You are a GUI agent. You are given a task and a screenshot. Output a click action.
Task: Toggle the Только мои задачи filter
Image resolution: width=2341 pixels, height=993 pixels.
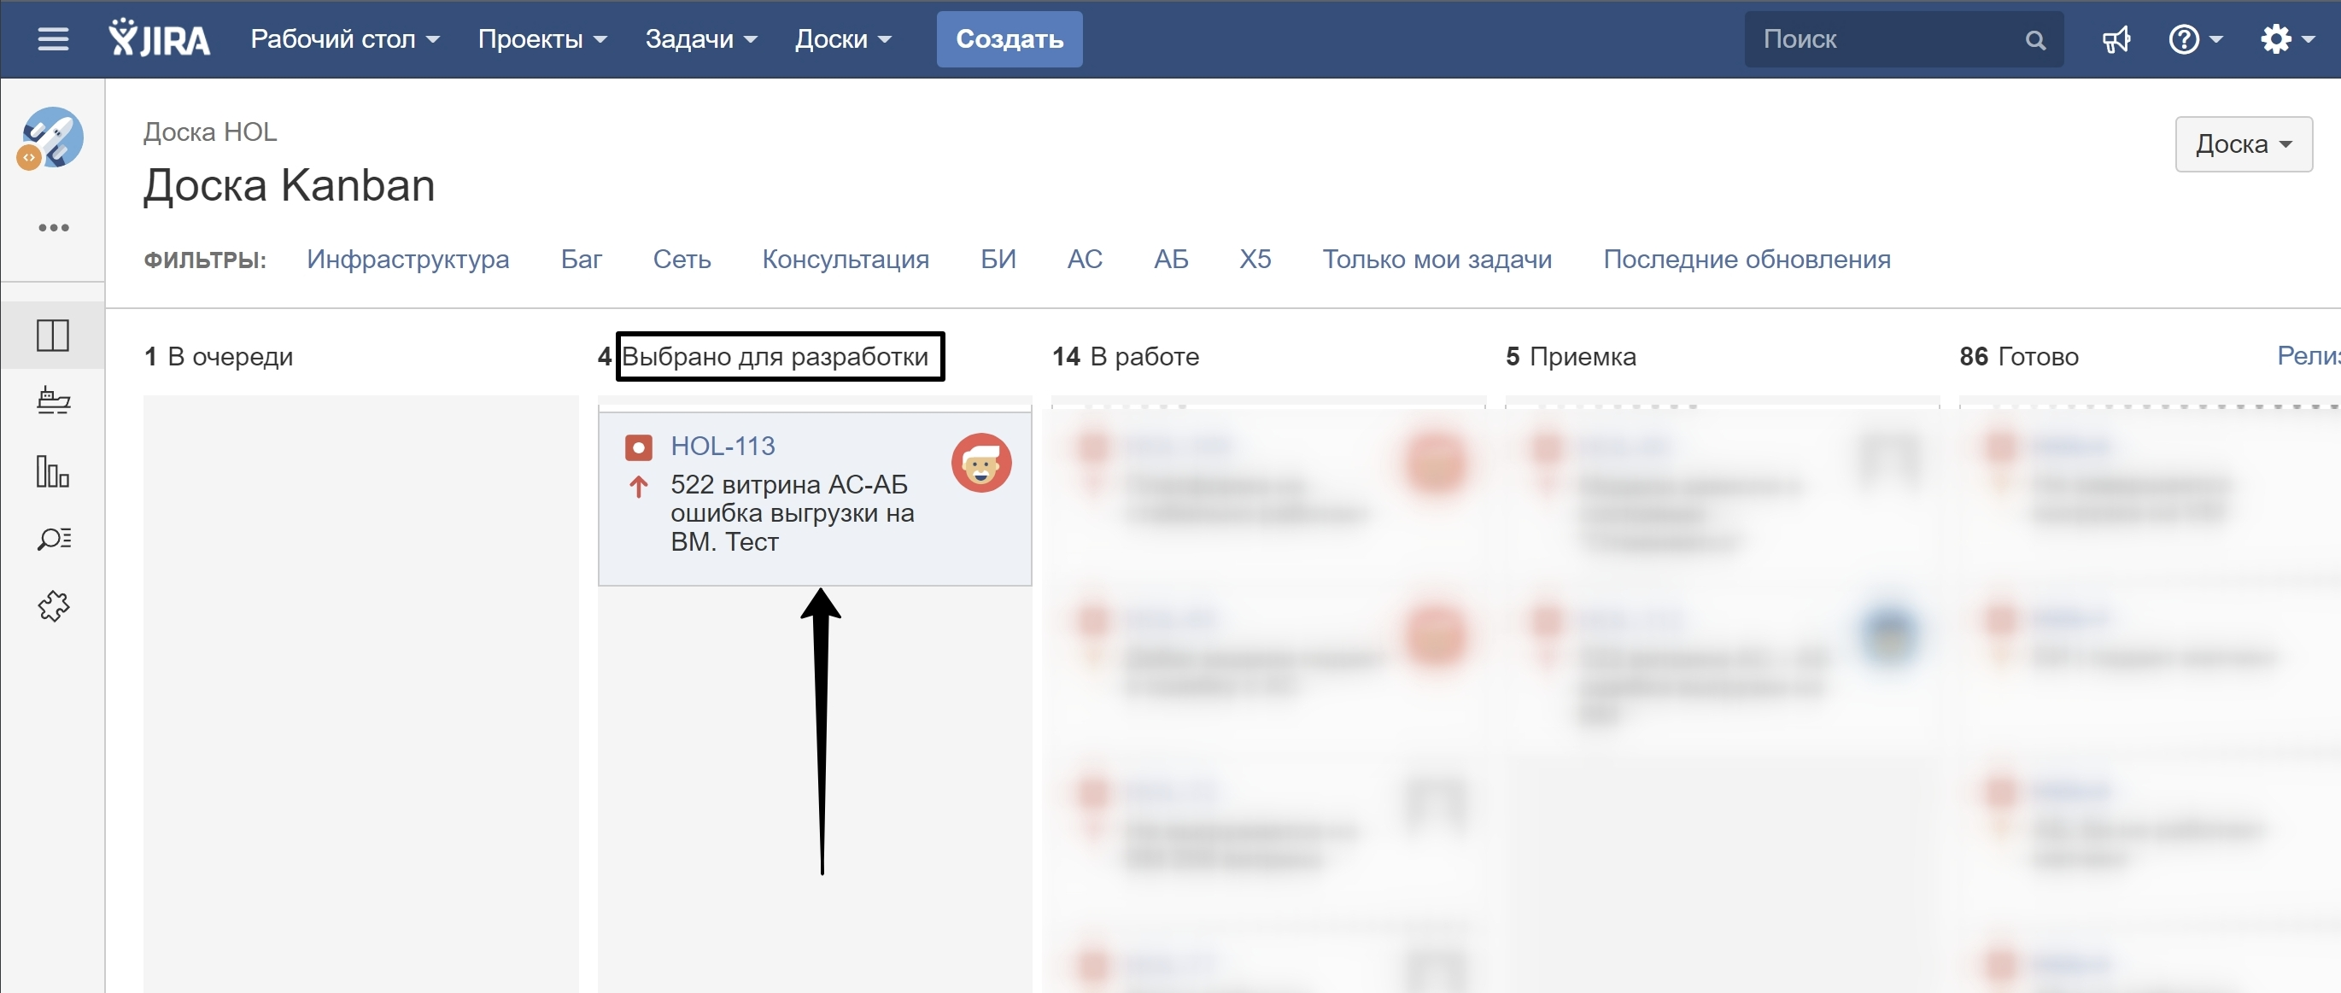click(x=1437, y=260)
